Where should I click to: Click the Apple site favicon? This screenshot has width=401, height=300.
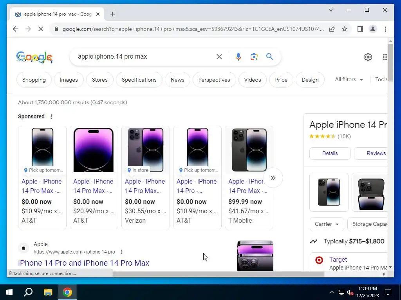coord(23,248)
